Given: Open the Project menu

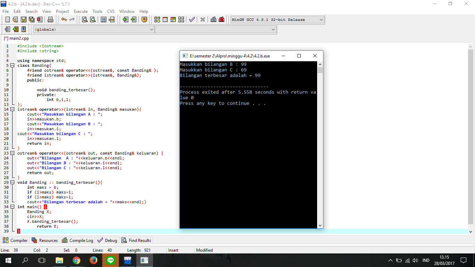Looking at the screenshot, I should pyautogui.click(x=63, y=11).
